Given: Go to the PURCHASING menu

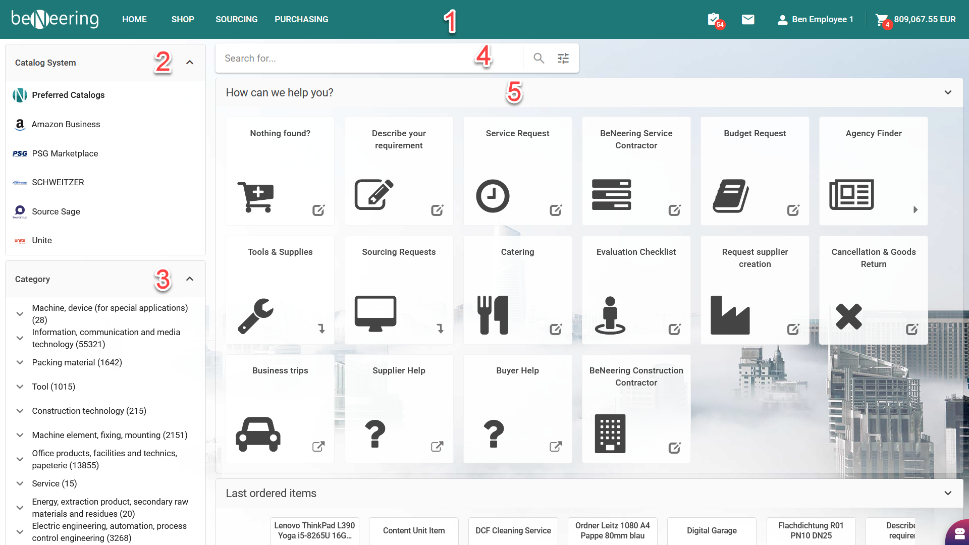Looking at the screenshot, I should 301,20.
